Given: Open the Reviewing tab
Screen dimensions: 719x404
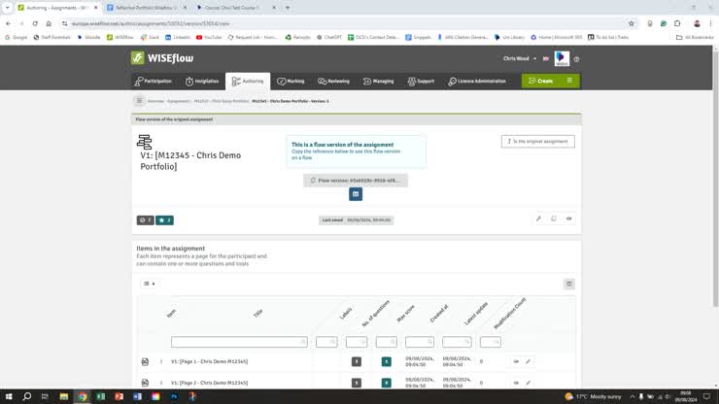Looking at the screenshot, I should [334, 82].
